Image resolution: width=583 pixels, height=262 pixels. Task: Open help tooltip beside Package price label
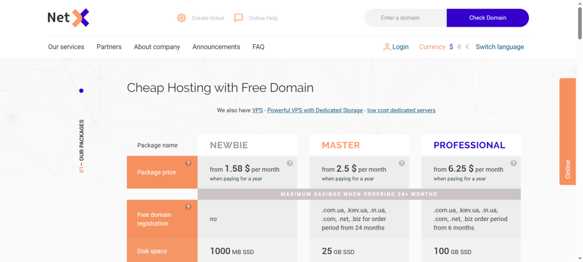tap(188, 163)
